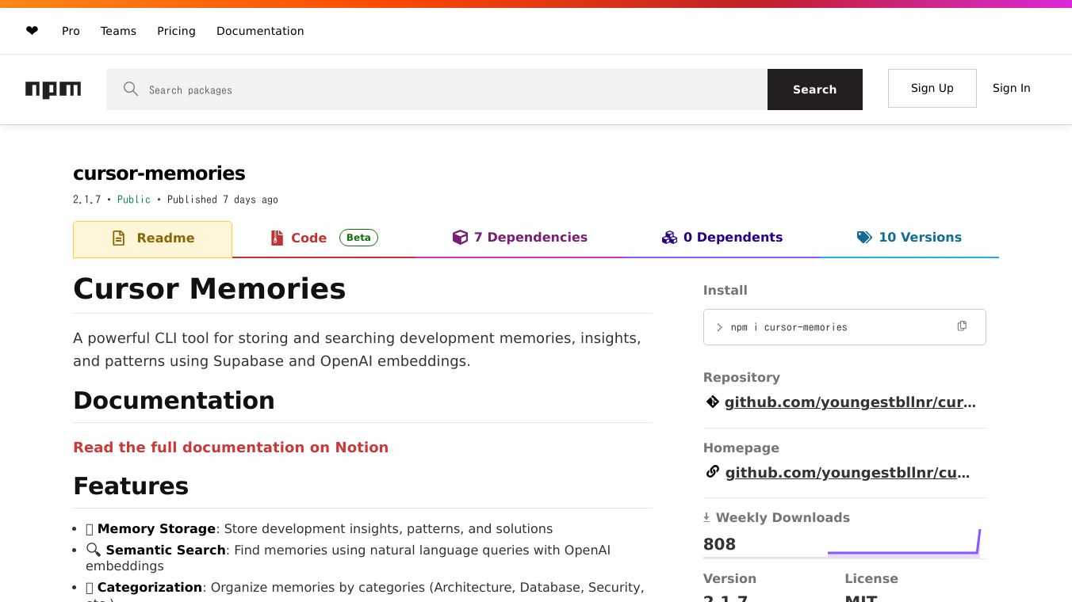Viewport: 1072px width, 602px height.
Task: Click the Published 7 days ago text
Action: [223, 200]
